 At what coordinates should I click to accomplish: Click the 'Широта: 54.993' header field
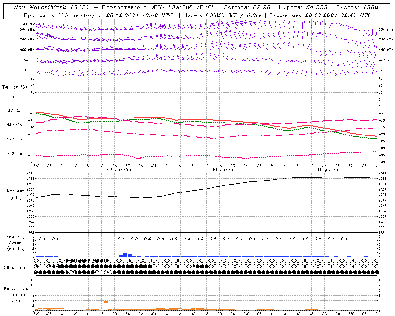tap(303, 7)
